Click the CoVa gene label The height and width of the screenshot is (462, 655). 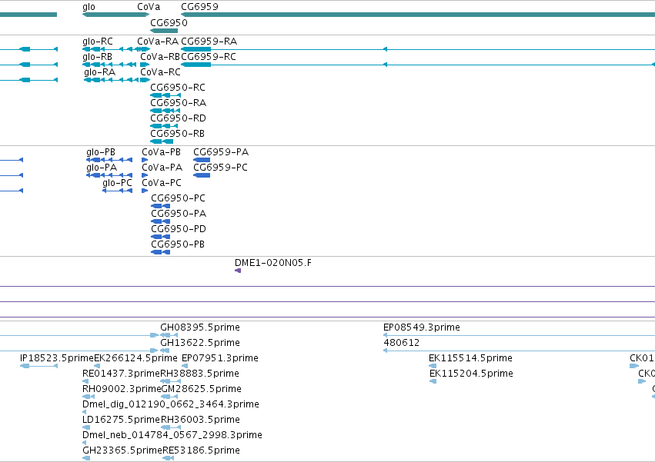click(x=149, y=7)
